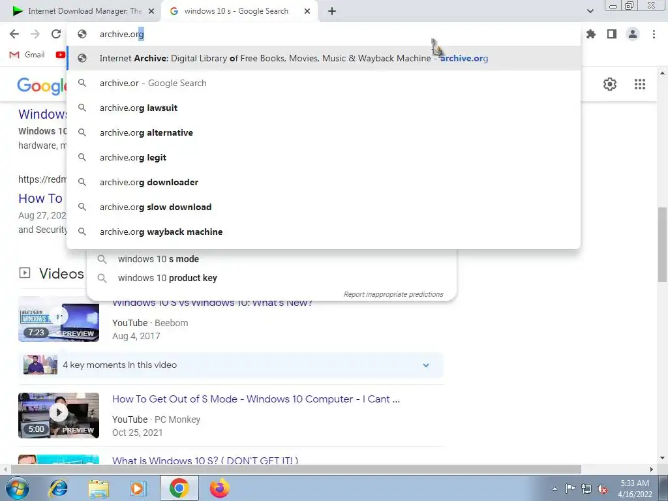Select archive.or - Google Search suggestion
668x501 pixels.
[324, 83]
